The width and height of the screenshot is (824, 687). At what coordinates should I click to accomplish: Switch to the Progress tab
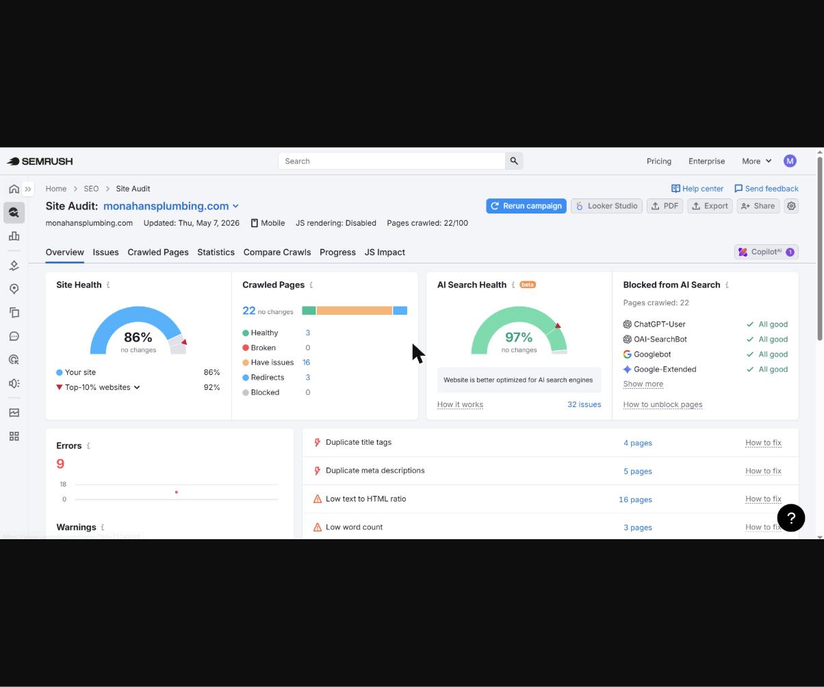point(337,252)
